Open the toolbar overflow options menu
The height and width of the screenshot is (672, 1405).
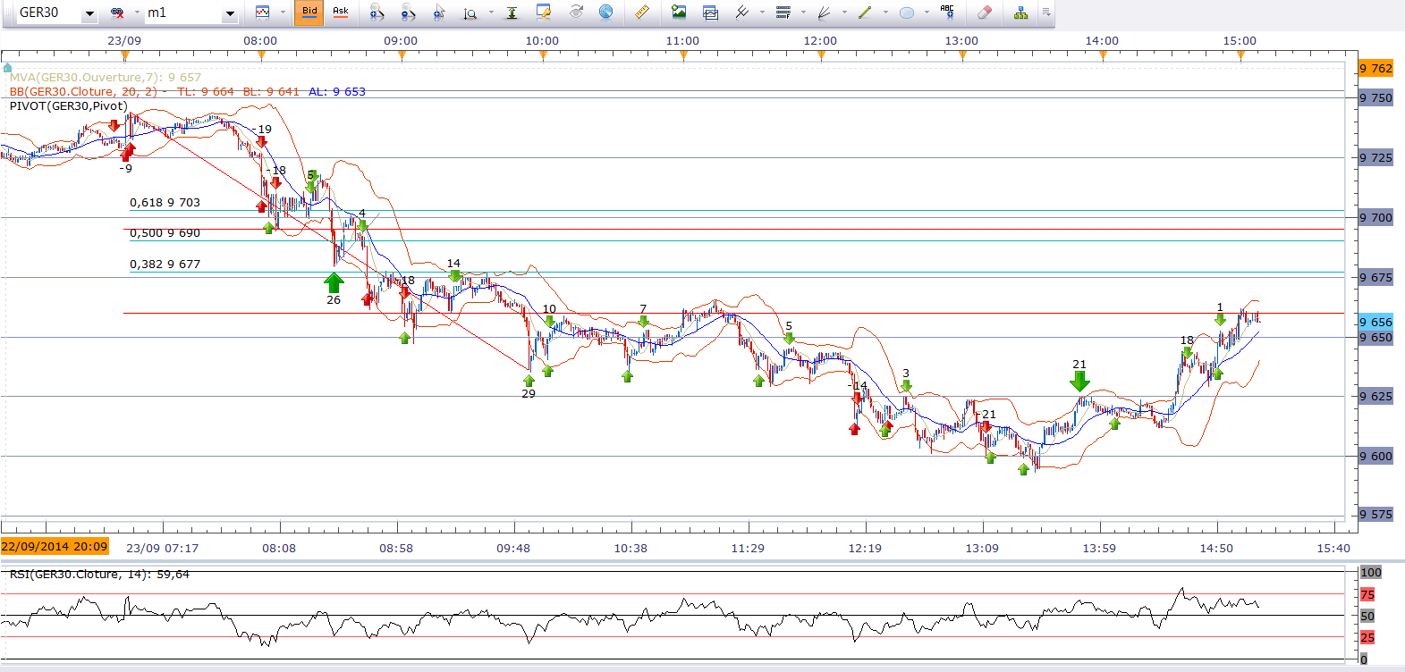tap(1046, 13)
